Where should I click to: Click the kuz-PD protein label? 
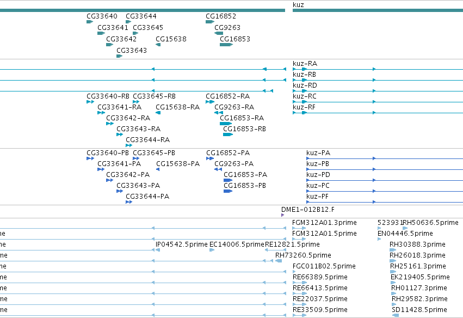[318, 175]
